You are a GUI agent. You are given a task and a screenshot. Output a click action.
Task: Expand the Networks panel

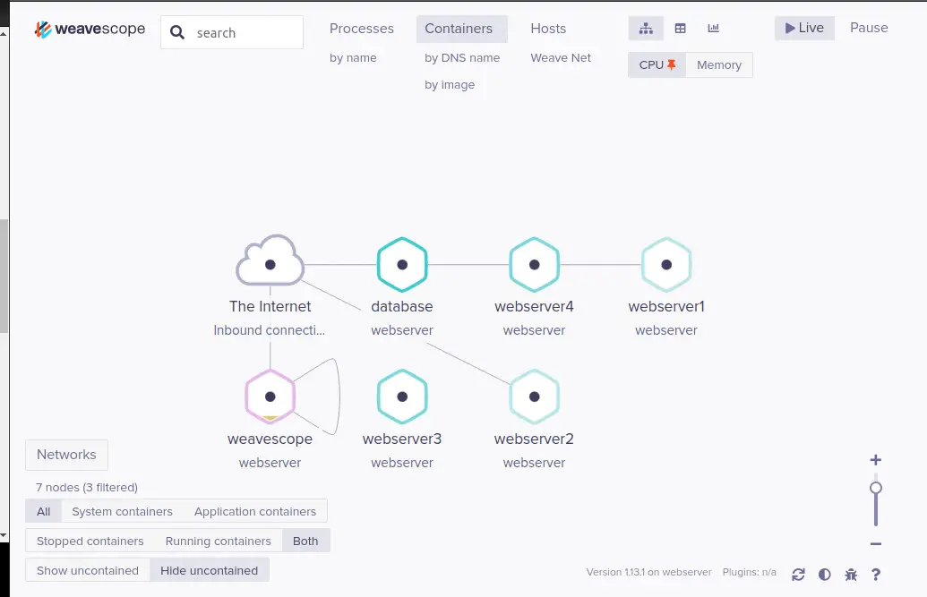coord(66,455)
